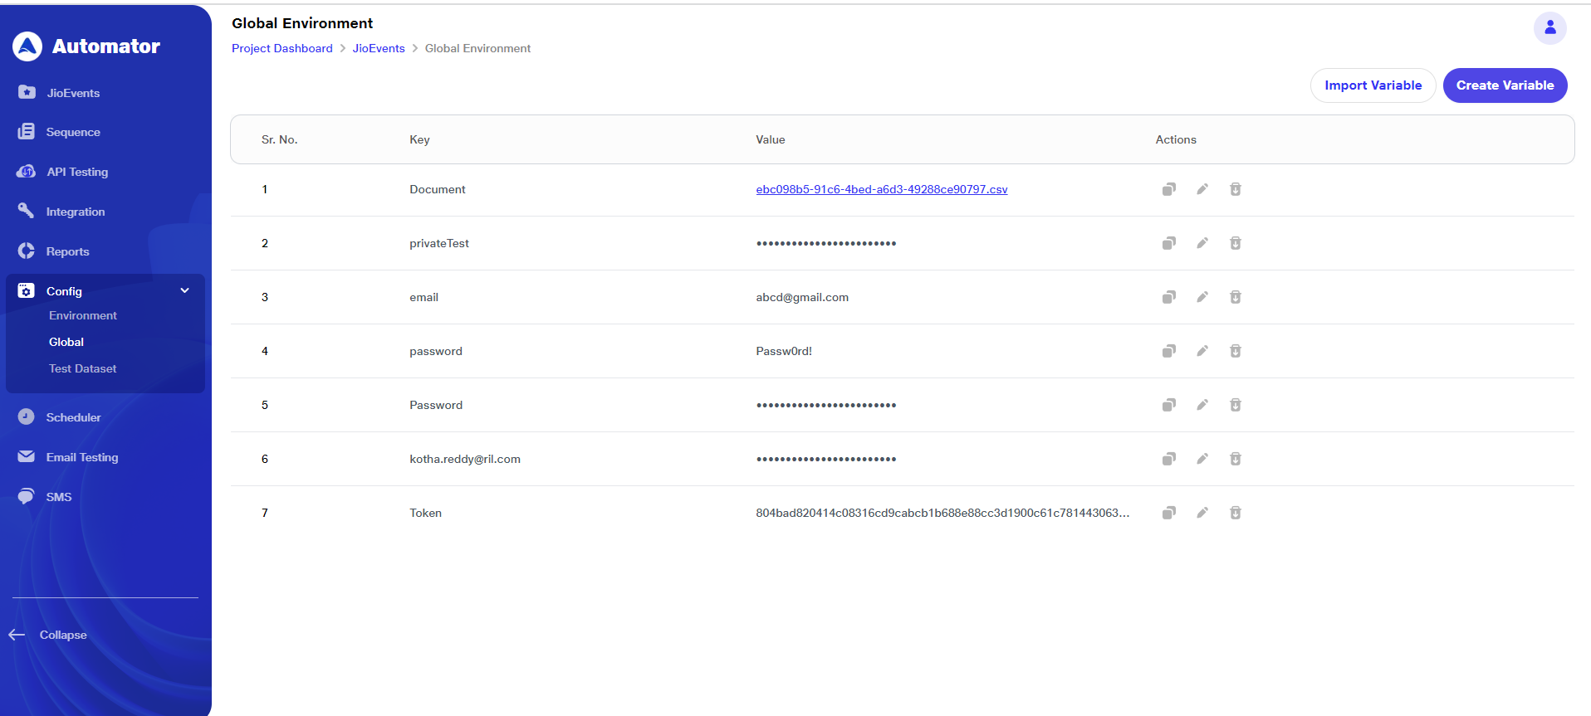Click the Create Variable button
The image size is (1591, 716).
tap(1505, 85)
